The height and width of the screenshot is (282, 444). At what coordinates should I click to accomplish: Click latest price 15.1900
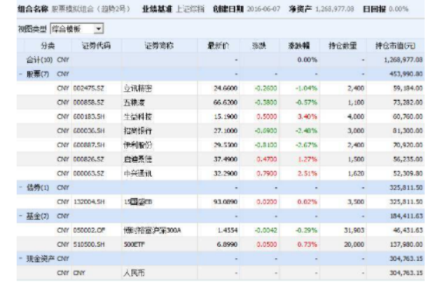[226, 117]
